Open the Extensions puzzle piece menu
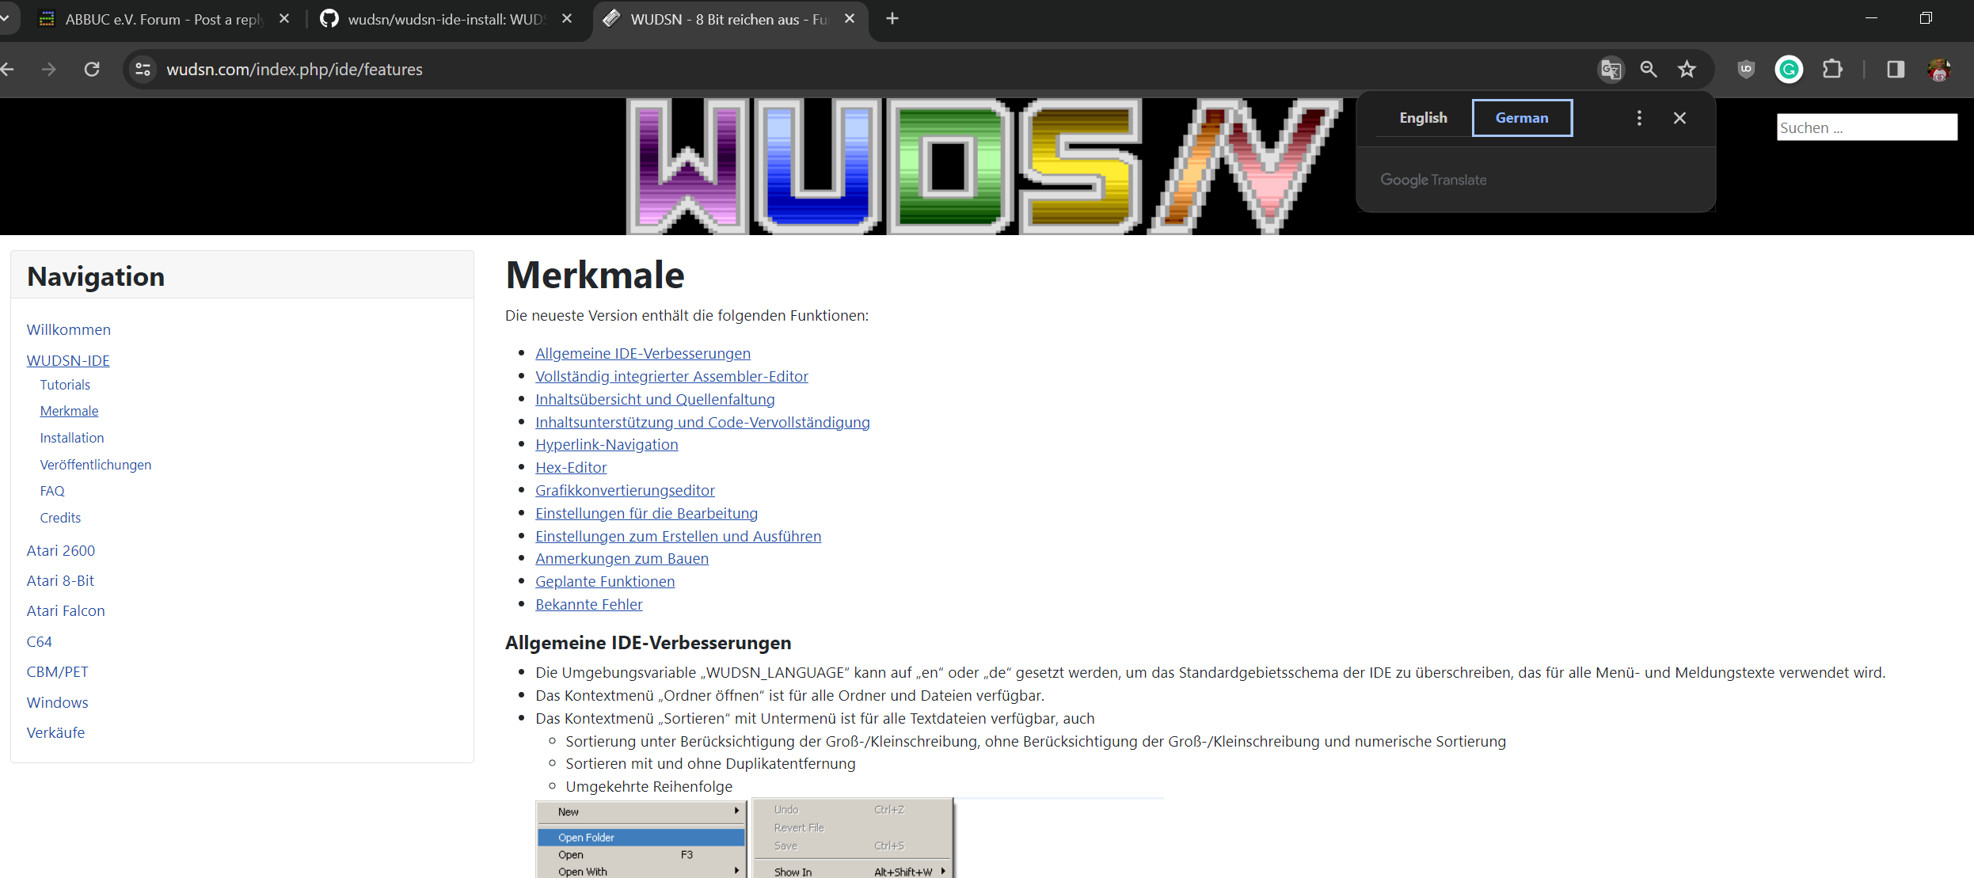This screenshot has height=878, width=1974. tap(1832, 70)
